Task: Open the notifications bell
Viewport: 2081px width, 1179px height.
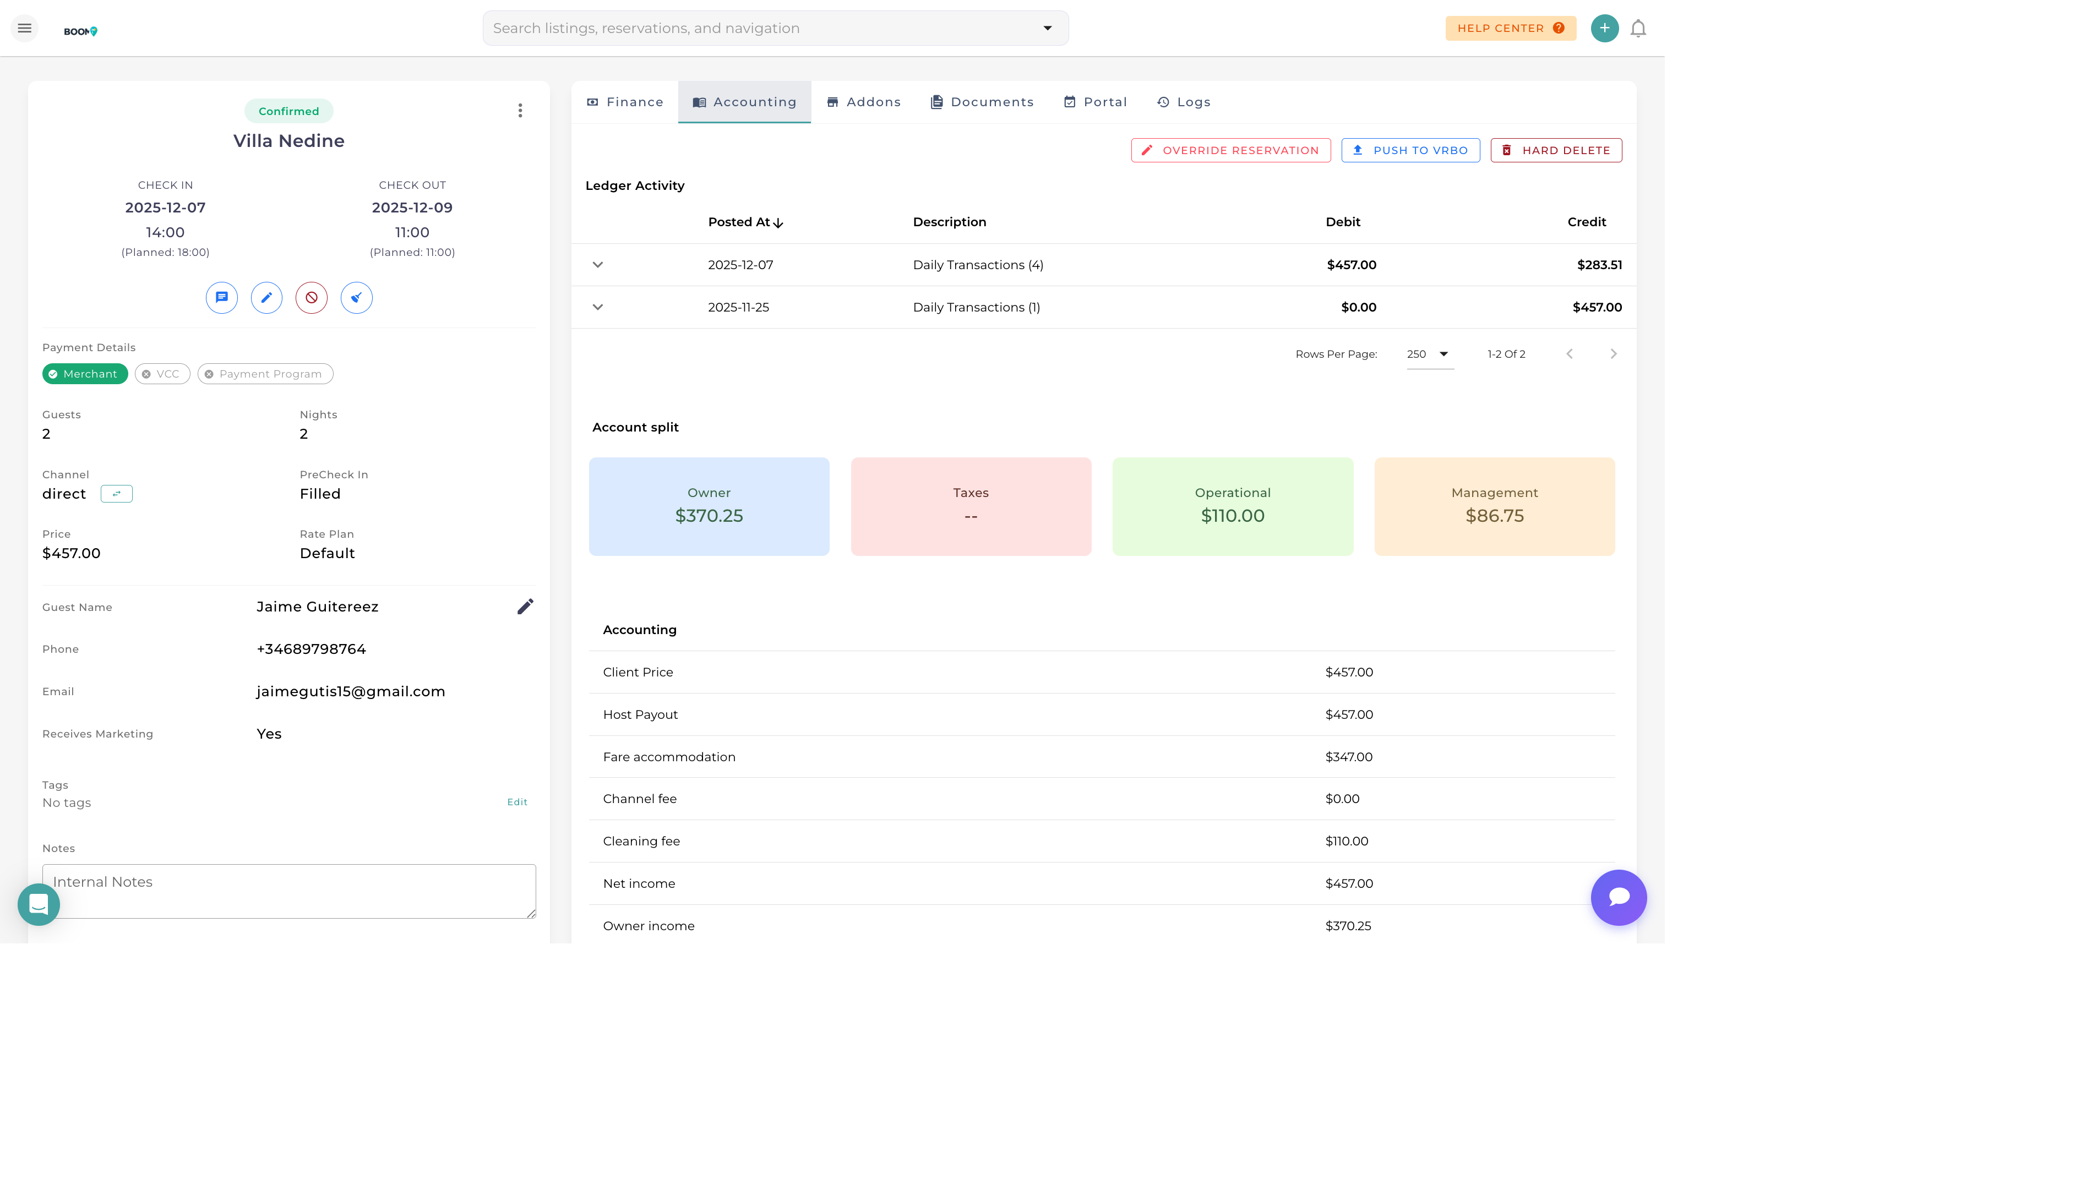Action: click(x=1637, y=28)
